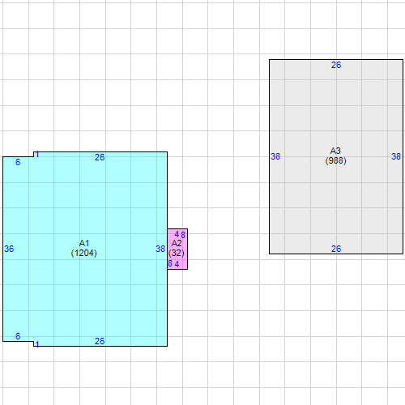Click the 4 dimension at bottom of A2
405x405 pixels.
pos(177,264)
